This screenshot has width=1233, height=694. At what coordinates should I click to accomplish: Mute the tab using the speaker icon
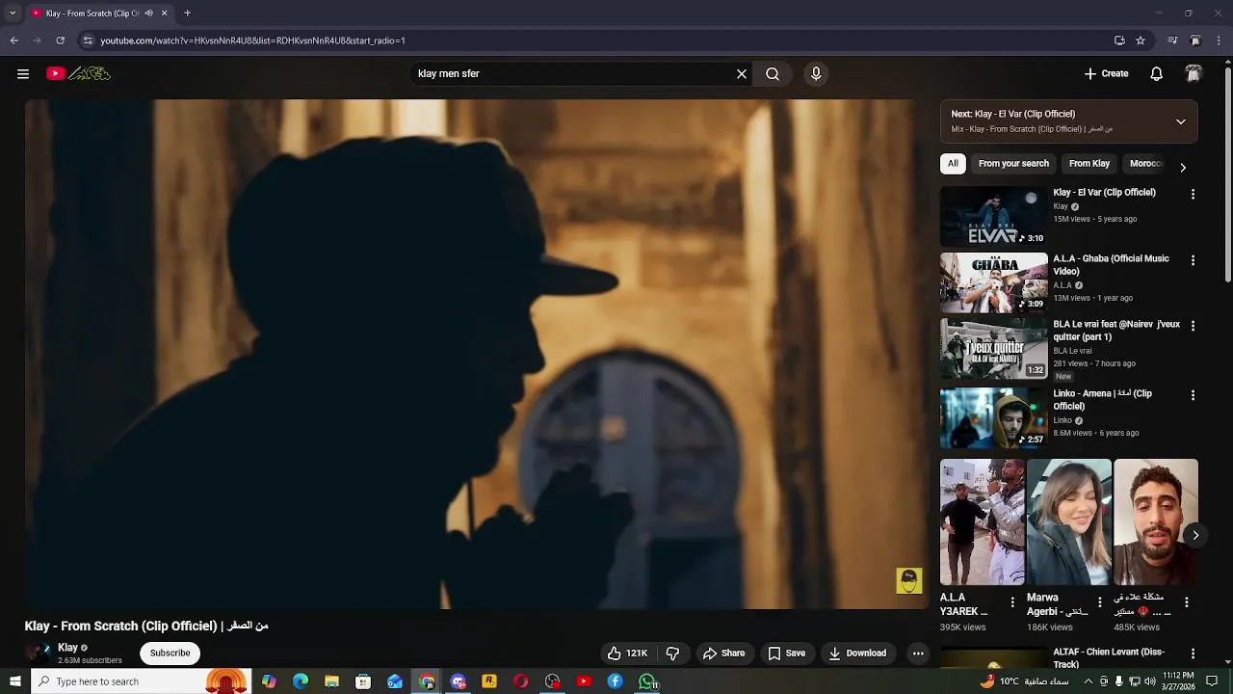tap(148, 13)
